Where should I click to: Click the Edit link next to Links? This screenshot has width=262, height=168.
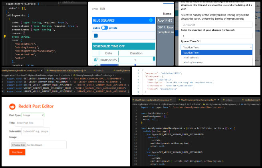tap(103, 9)
